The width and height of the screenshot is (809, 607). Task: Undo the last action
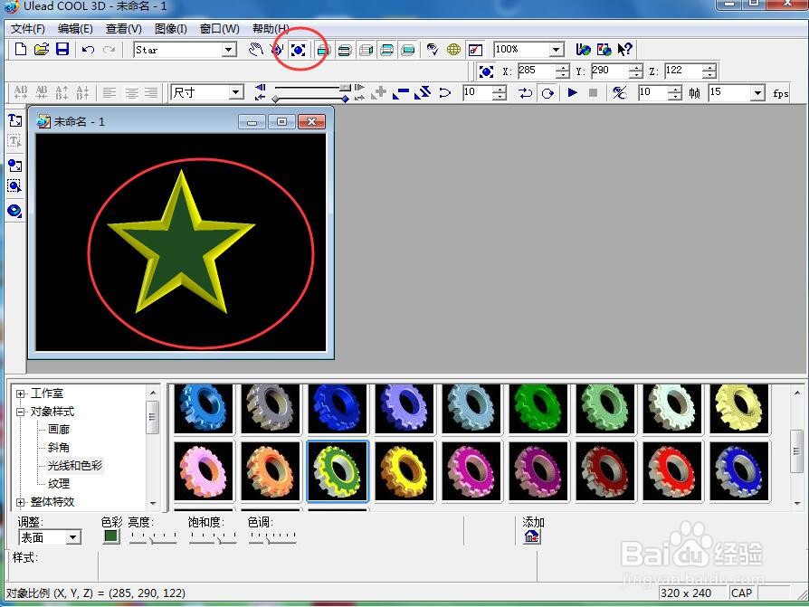coord(88,50)
